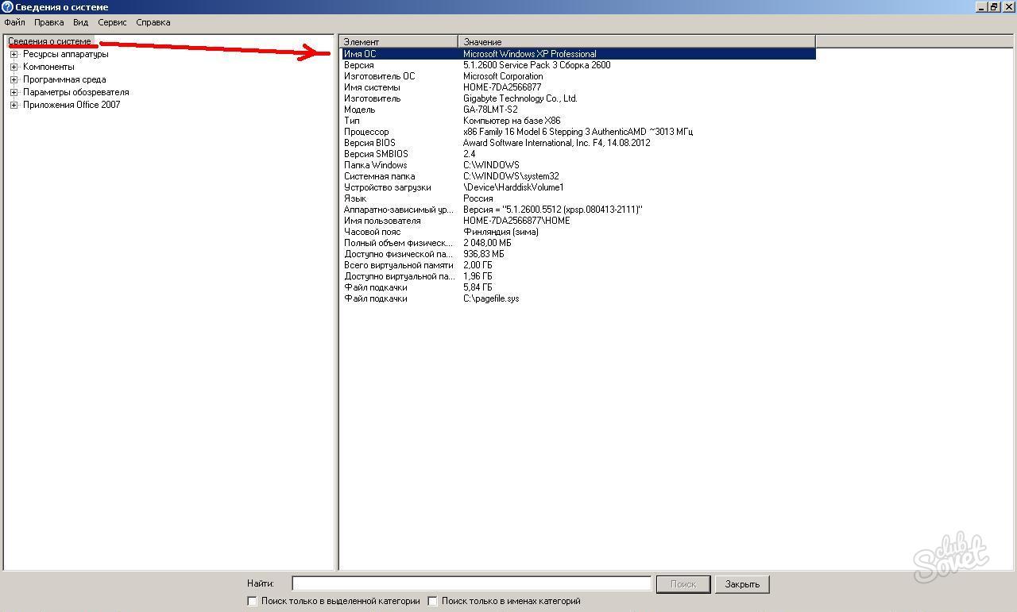
Task: Open the Файл menu
Action: click(14, 22)
